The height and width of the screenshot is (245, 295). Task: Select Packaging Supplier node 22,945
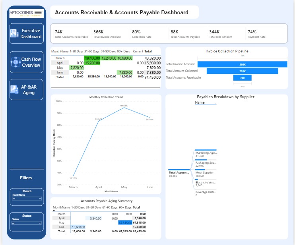206,164
